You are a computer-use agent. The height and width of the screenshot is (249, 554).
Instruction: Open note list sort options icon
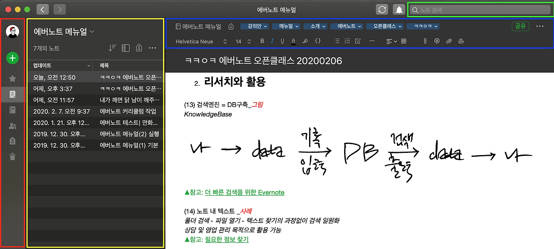(x=112, y=48)
